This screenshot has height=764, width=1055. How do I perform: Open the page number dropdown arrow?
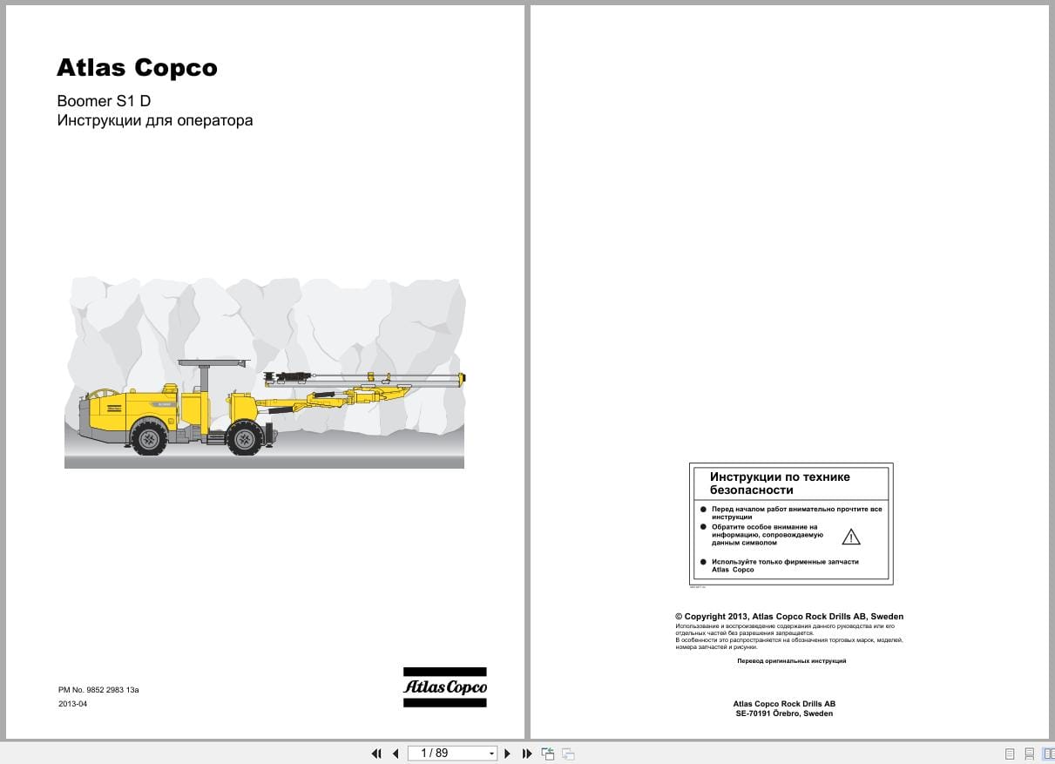[x=492, y=754]
